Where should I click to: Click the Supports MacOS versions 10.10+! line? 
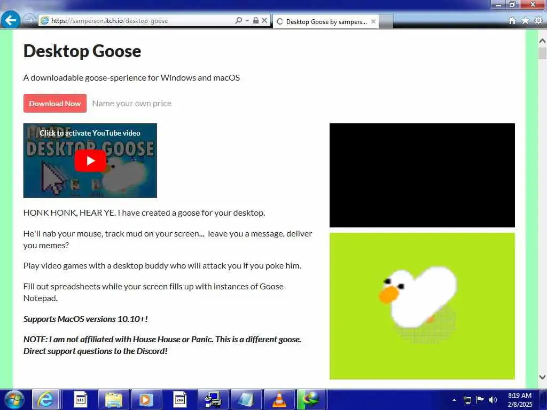point(85,319)
